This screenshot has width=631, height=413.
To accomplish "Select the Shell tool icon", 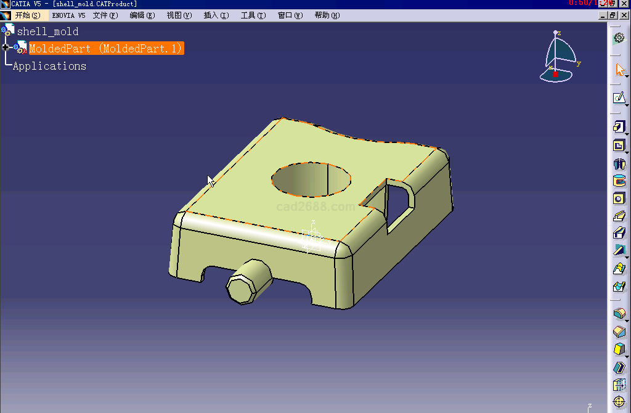I will point(619,367).
